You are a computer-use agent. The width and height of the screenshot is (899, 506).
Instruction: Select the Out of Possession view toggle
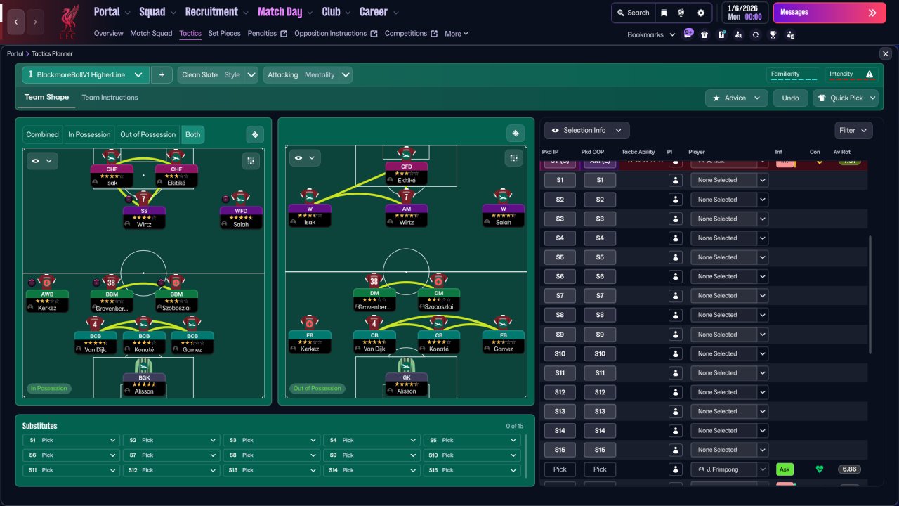[147, 135]
